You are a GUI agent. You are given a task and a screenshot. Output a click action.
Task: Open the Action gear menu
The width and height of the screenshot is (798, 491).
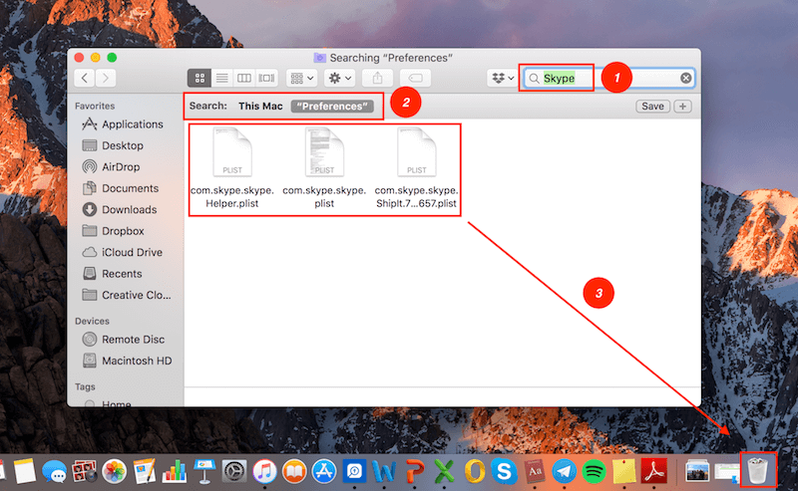[340, 78]
